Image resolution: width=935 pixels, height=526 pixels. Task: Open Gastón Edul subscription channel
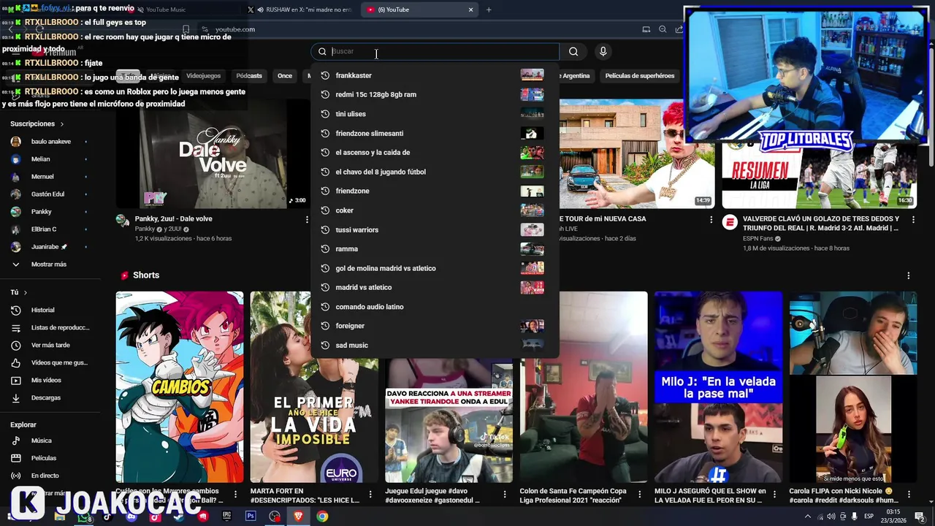click(47, 194)
